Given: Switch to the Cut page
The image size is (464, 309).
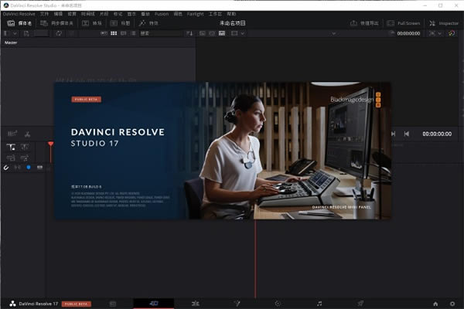Looking at the screenshot, I should 154,304.
